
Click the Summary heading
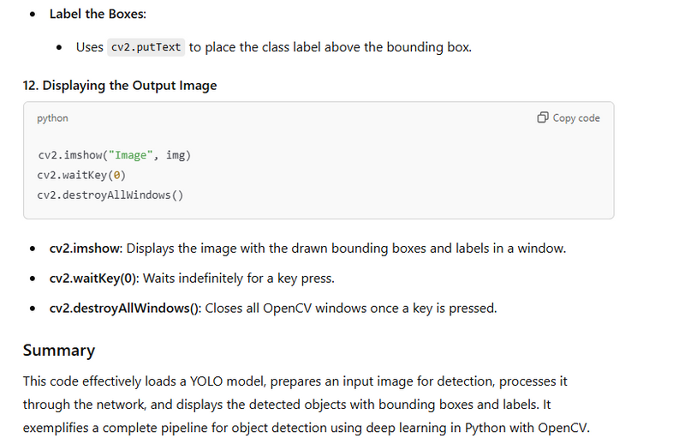[58, 351]
